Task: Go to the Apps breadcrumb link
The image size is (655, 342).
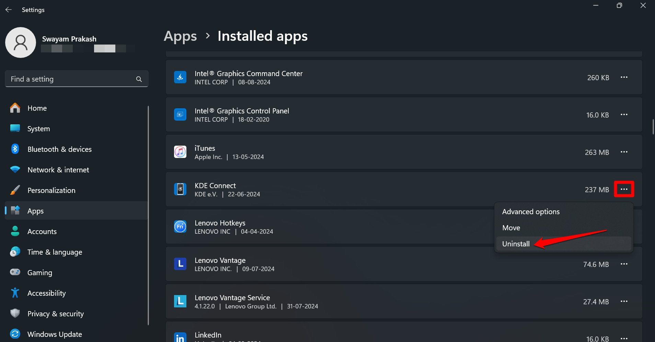Action: (x=180, y=36)
